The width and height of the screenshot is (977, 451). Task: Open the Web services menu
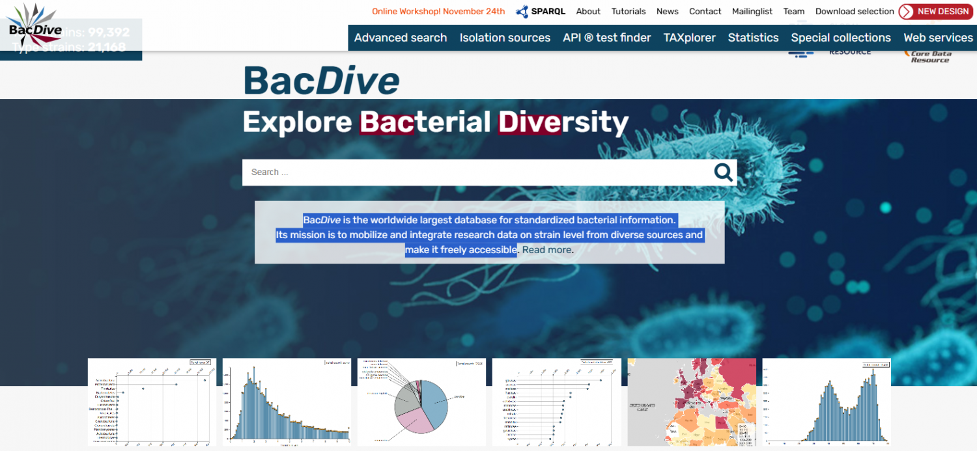pos(939,38)
